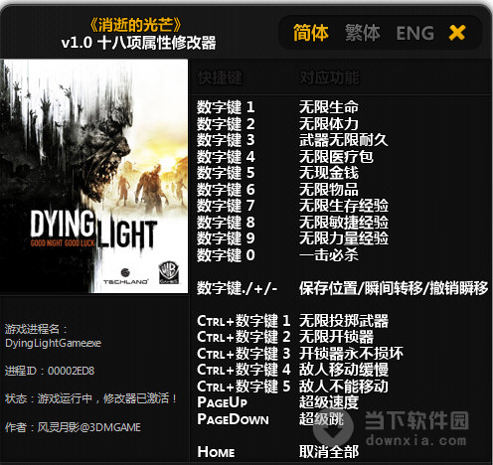
Task: Select 无限力量经验 entry
Action: [x=344, y=238]
